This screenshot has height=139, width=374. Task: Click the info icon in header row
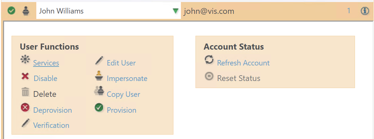click(365, 11)
